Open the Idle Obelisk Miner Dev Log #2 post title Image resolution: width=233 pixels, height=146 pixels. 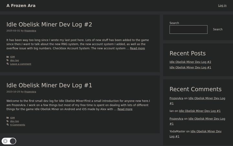click(x=49, y=24)
